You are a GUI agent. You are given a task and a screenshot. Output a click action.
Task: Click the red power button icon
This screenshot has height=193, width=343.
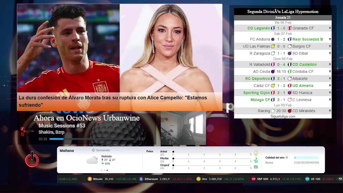pyautogui.click(x=32, y=159)
